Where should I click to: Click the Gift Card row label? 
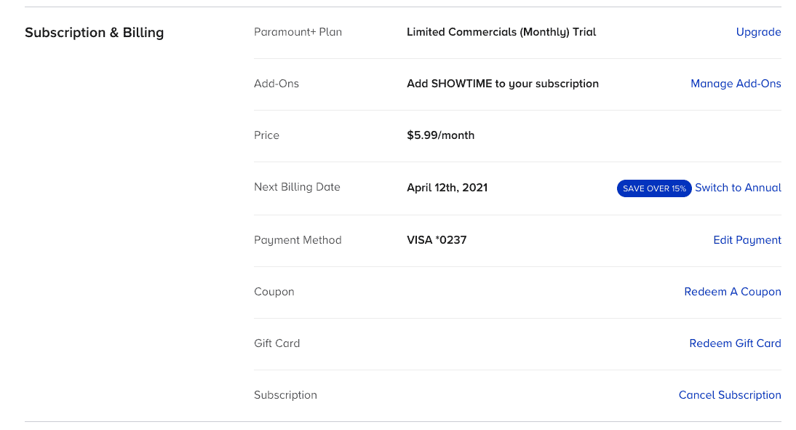[277, 343]
